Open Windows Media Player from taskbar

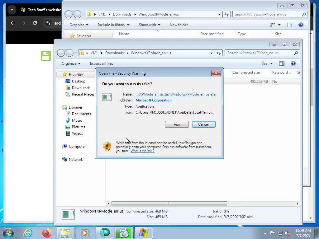pos(85,233)
